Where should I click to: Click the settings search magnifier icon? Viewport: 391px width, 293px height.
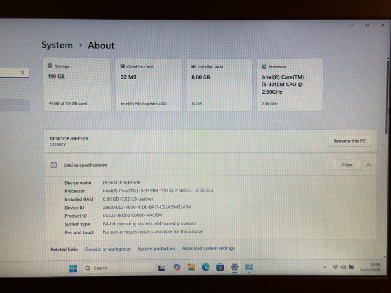[23, 72]
